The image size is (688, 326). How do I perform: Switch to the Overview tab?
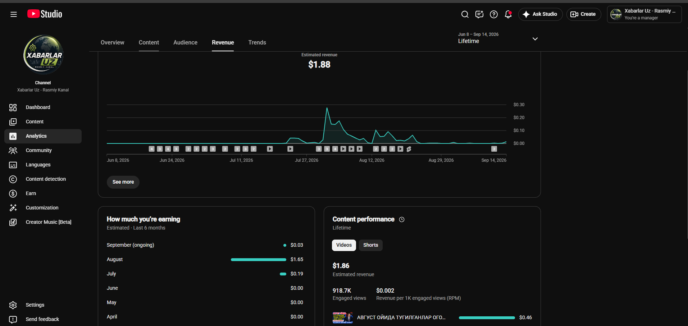coord(112,42)
